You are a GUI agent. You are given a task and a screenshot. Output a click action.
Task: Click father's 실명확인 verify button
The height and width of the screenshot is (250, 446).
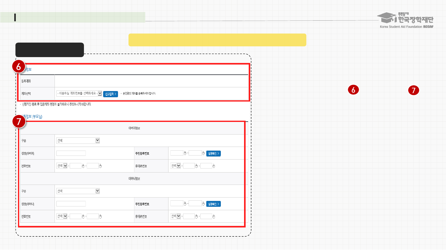tap(213, 153)
